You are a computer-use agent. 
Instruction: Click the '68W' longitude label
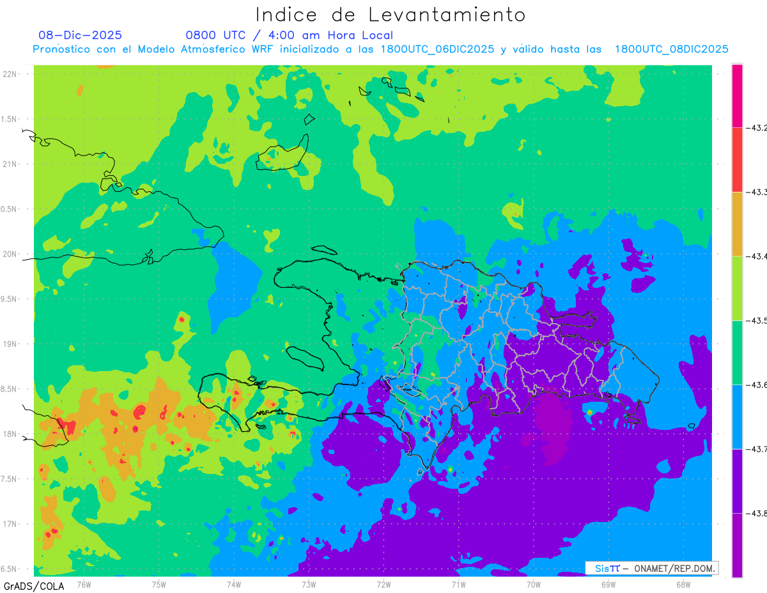[x=683, y=584]
